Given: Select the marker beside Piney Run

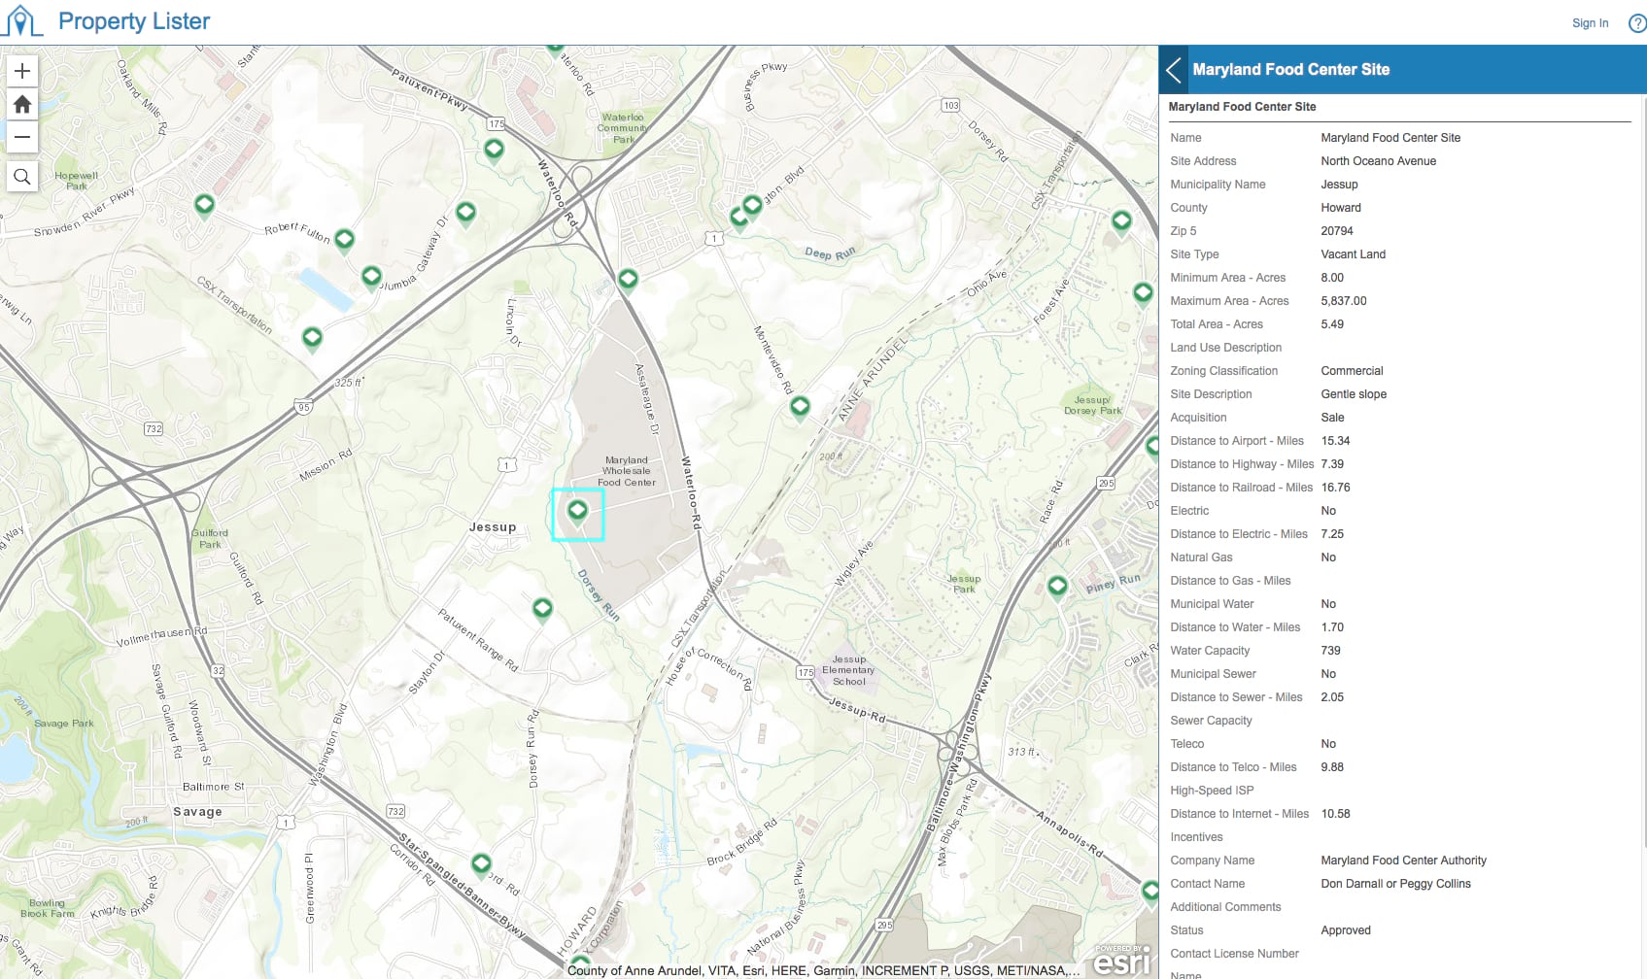Looking at the screenshot, I should pos(1057,586).
